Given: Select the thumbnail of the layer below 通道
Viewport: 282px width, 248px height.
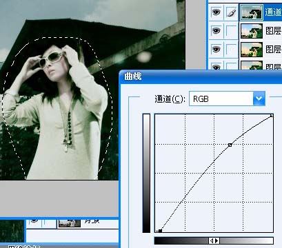Looking at the screenshot, I should click(252, 31).
